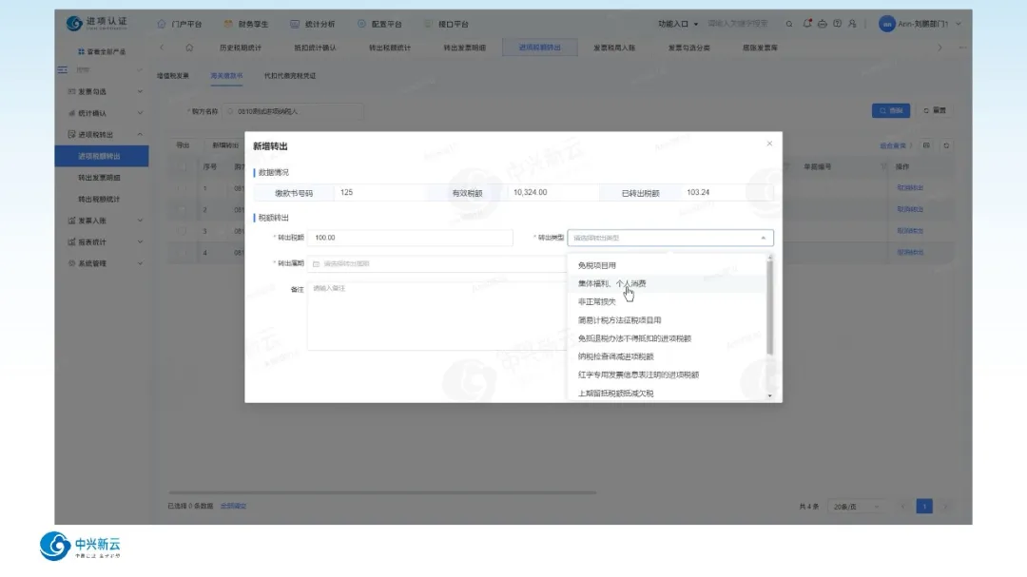Click the 查看全部产品 grid icon

tap(81, 51)
